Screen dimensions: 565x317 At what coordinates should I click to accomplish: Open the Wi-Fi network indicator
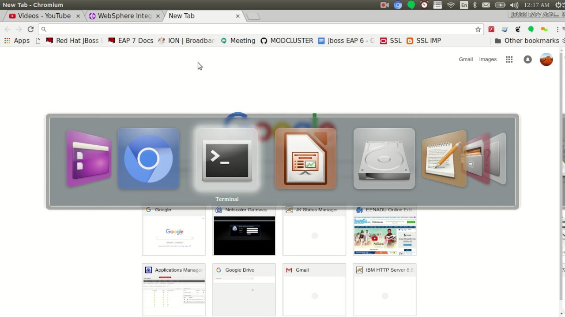(x=451, y=5)
